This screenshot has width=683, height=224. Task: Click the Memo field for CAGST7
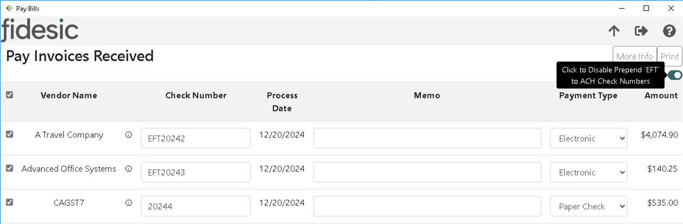pos(427,206)
